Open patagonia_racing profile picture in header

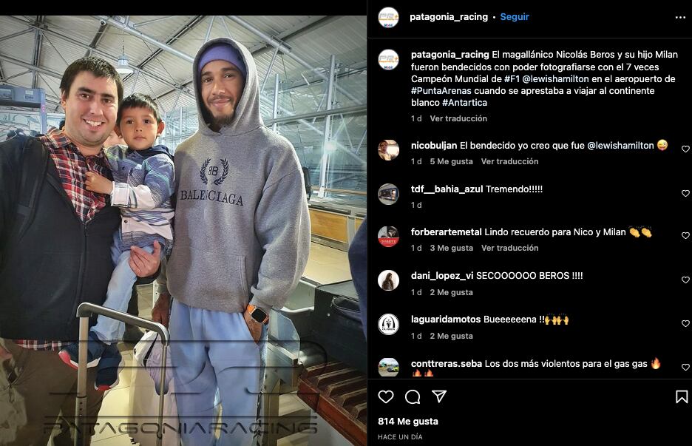pyautogui.click(x=388, y=17)
